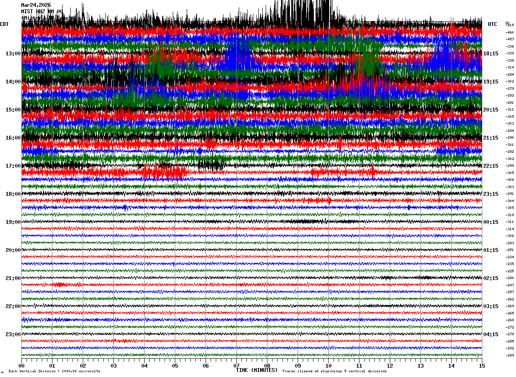Click the 04:15 UTC time label
This screenshot has width=516, height=377.
point(490,334)
